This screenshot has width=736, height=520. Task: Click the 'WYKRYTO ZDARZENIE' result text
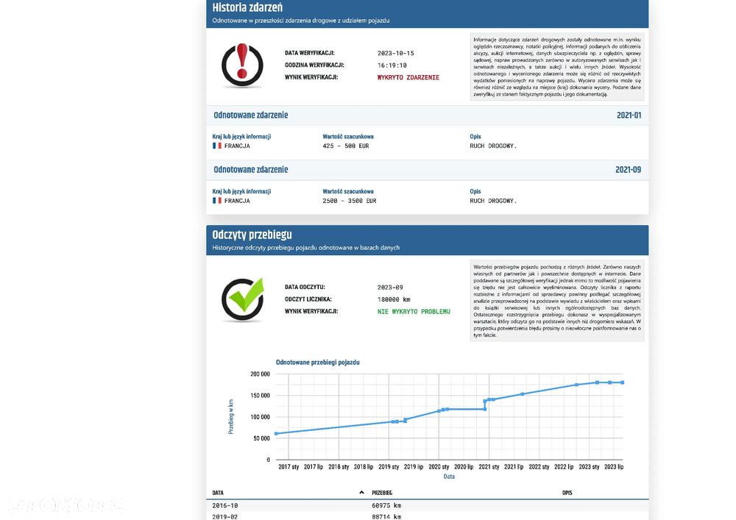click(x=408, y=77)
